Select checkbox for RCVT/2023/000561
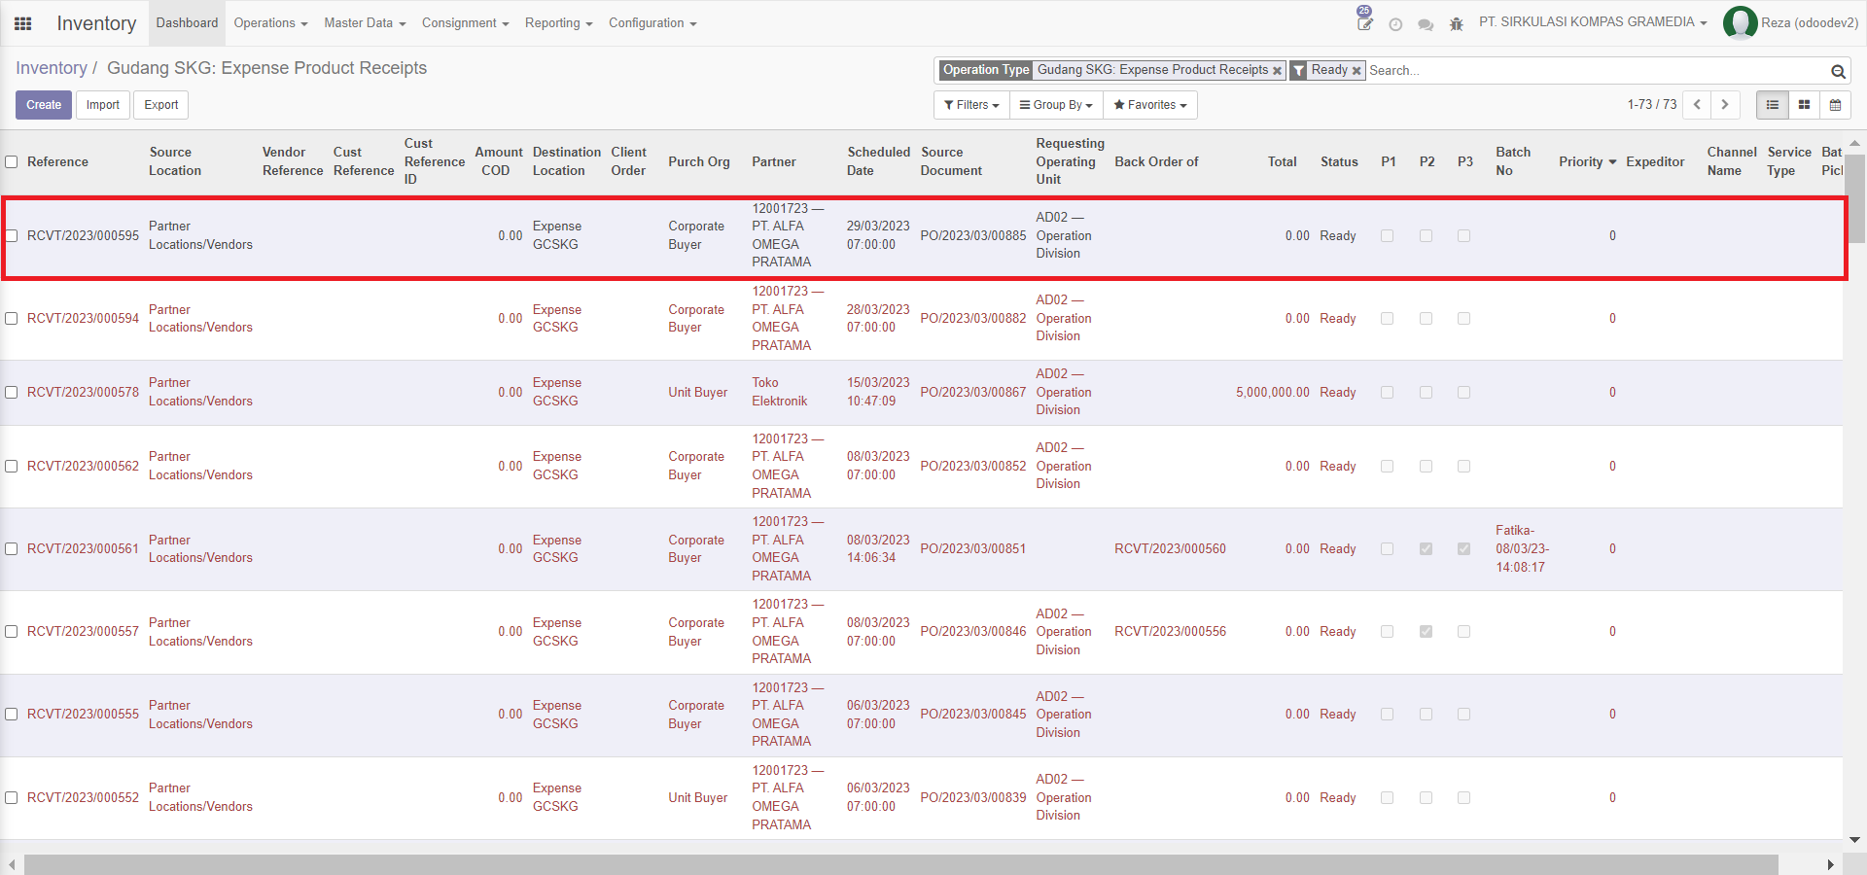 pos(12,549)
